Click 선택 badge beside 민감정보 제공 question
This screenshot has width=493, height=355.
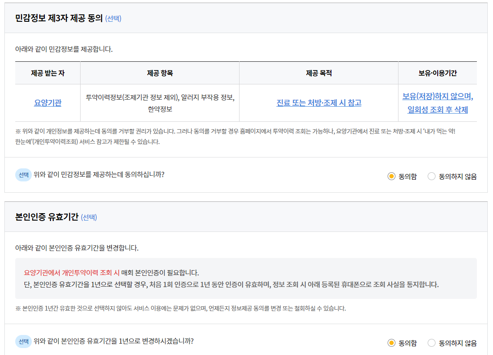[23, 175]
